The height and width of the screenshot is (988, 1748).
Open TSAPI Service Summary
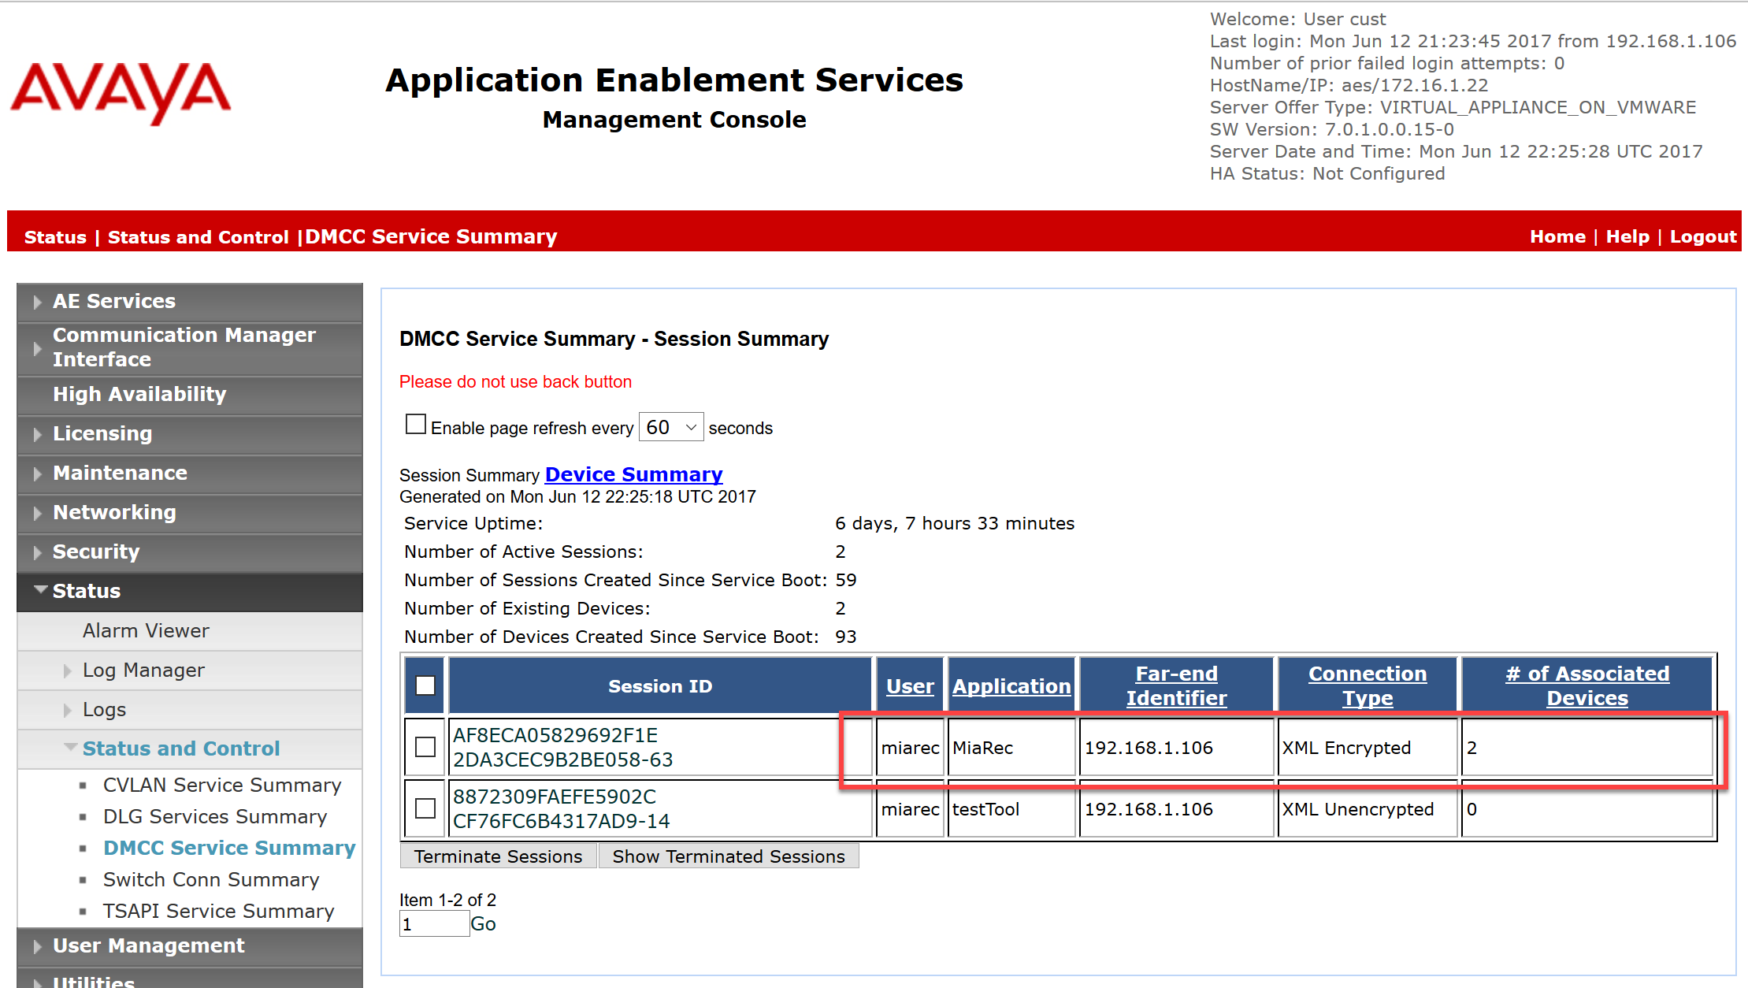pyautogui.click(x=219, y=912)
